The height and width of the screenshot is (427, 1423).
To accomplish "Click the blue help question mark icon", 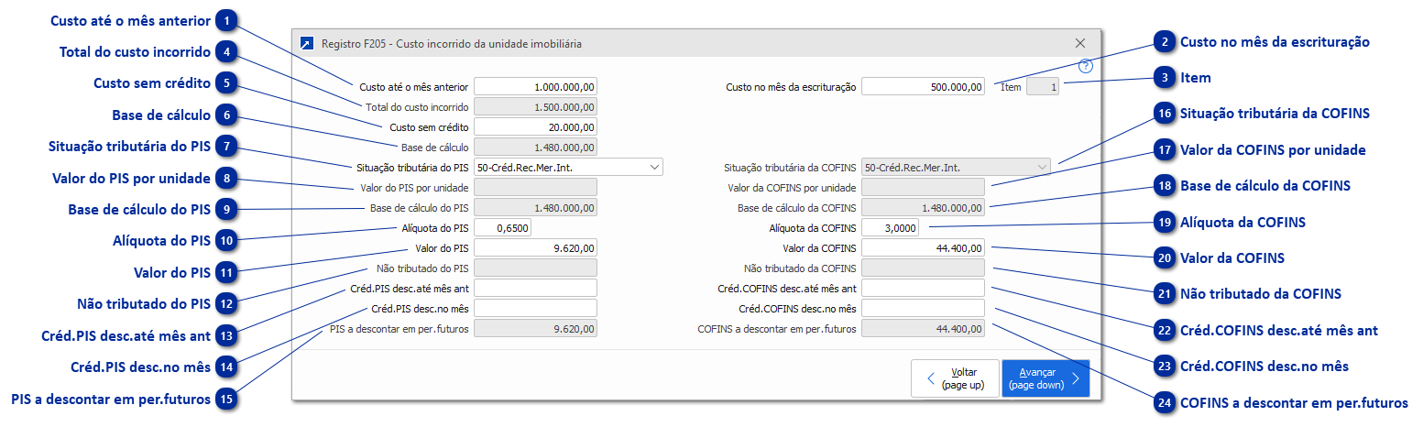I will 1087,66.
